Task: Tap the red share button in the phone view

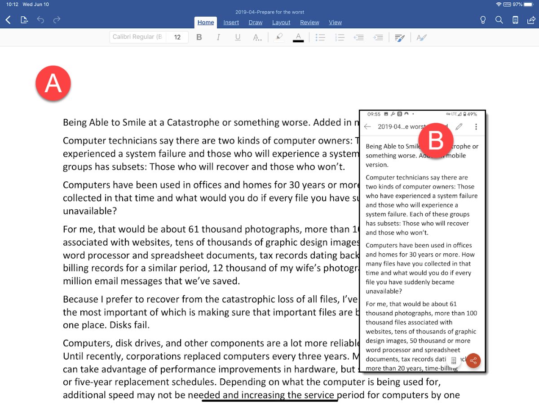Action: coord(473,360)
